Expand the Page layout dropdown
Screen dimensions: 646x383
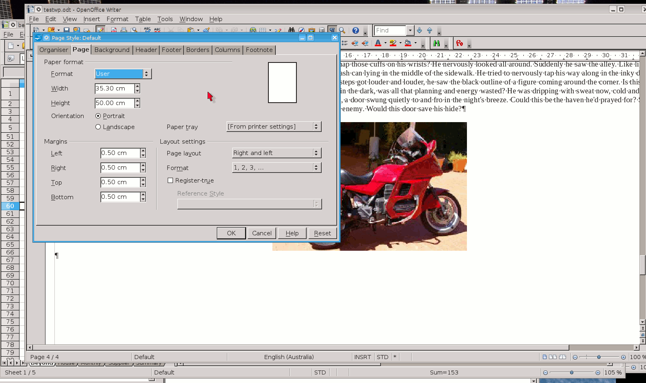click(276, 153)
